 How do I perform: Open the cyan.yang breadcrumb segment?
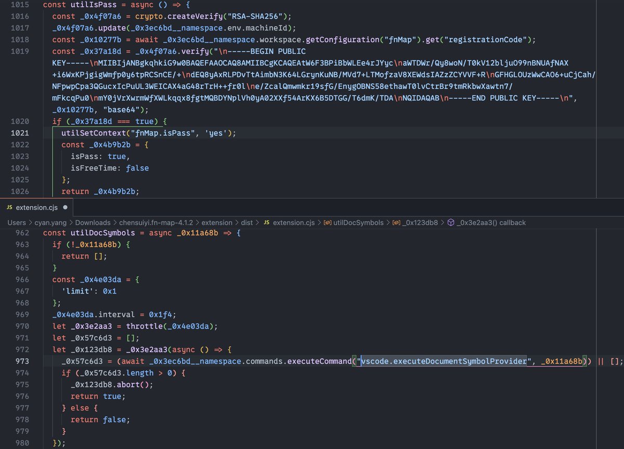tap(50, 222)
